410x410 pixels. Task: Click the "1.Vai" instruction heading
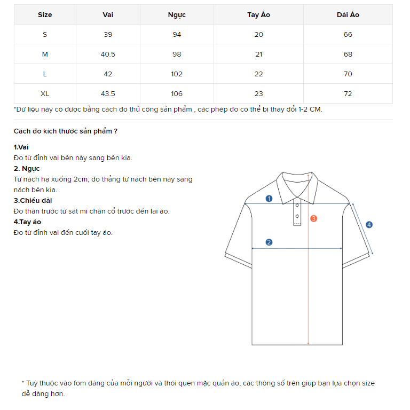pos(21,147)
